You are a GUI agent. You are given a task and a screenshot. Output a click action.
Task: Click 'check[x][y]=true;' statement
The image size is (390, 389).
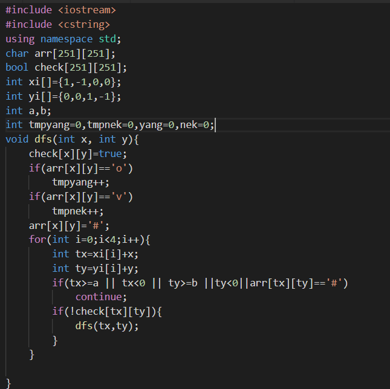[x=78, y=154]
